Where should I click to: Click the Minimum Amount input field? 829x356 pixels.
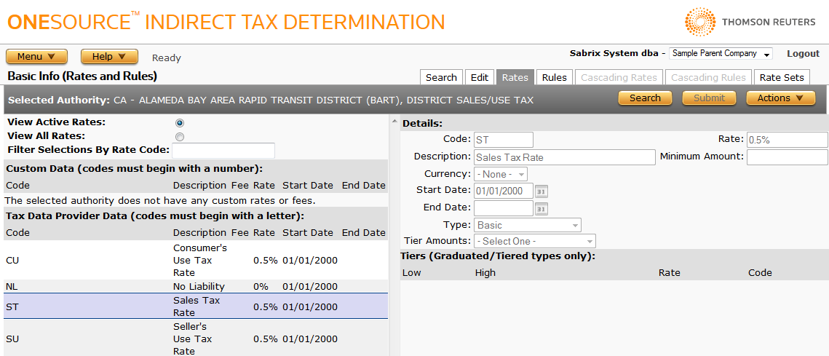[x=787, y=157]
